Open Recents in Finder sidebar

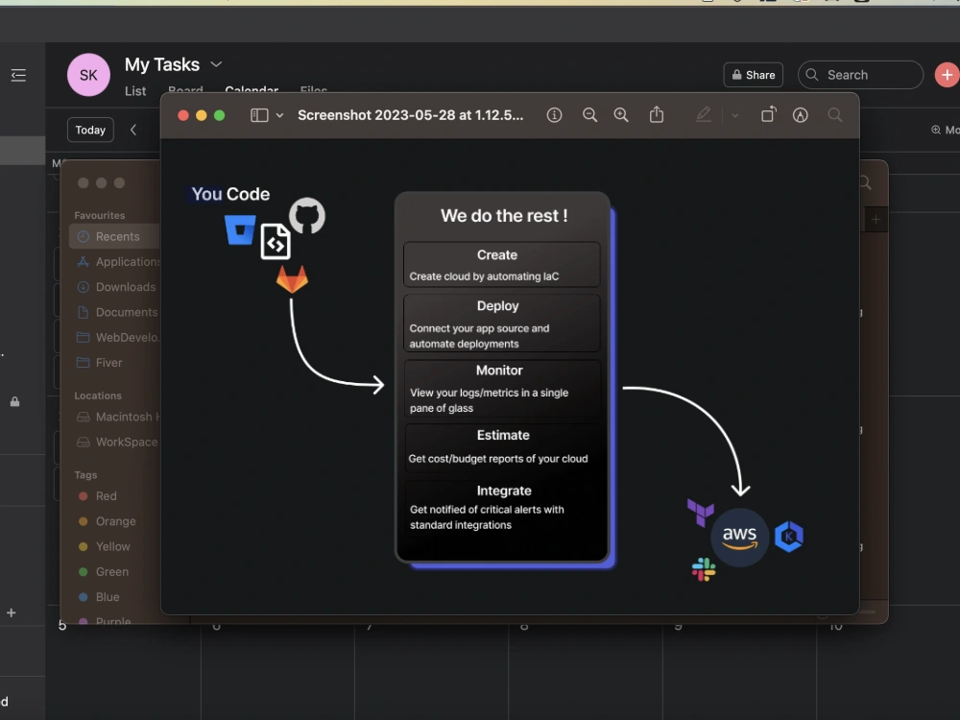click(115, 236)
